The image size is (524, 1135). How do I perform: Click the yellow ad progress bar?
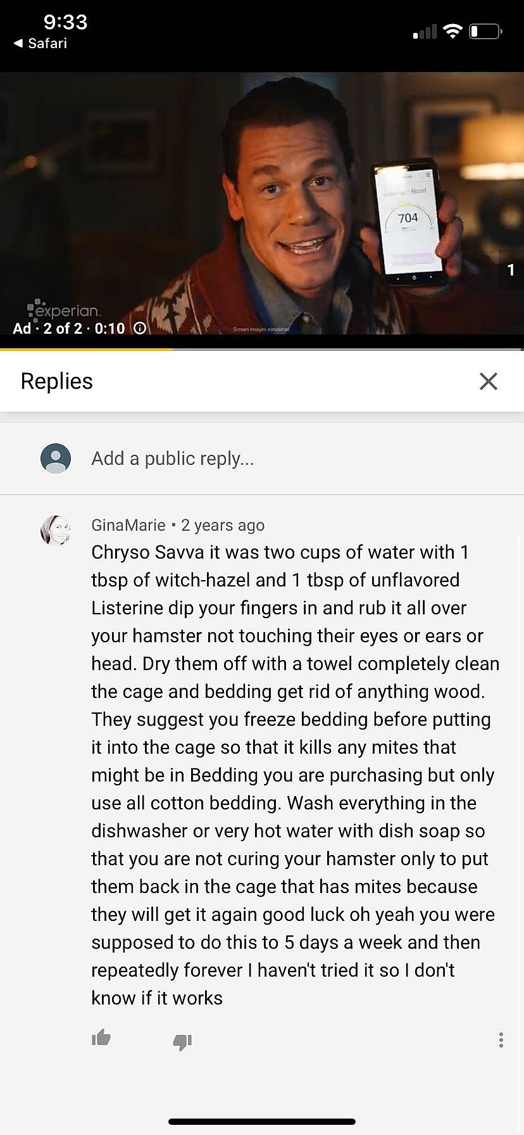[x=86, y=349]
